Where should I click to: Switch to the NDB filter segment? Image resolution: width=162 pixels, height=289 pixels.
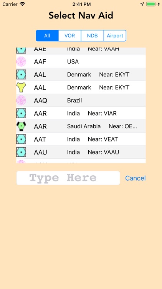(x=93, y=35)
